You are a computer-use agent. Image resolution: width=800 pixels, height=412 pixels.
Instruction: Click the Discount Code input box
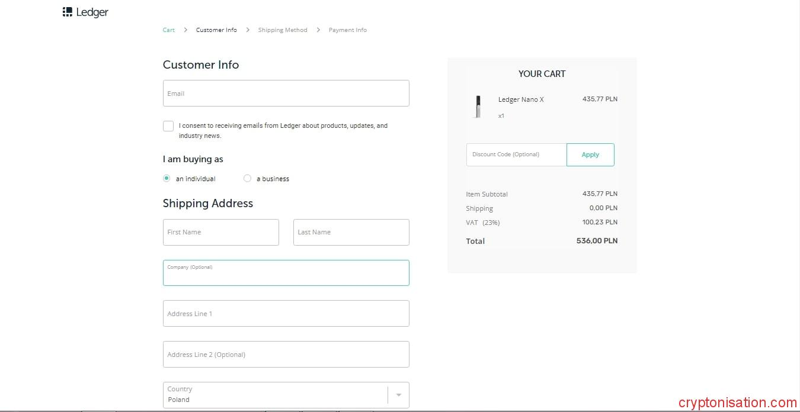(516, 154)
